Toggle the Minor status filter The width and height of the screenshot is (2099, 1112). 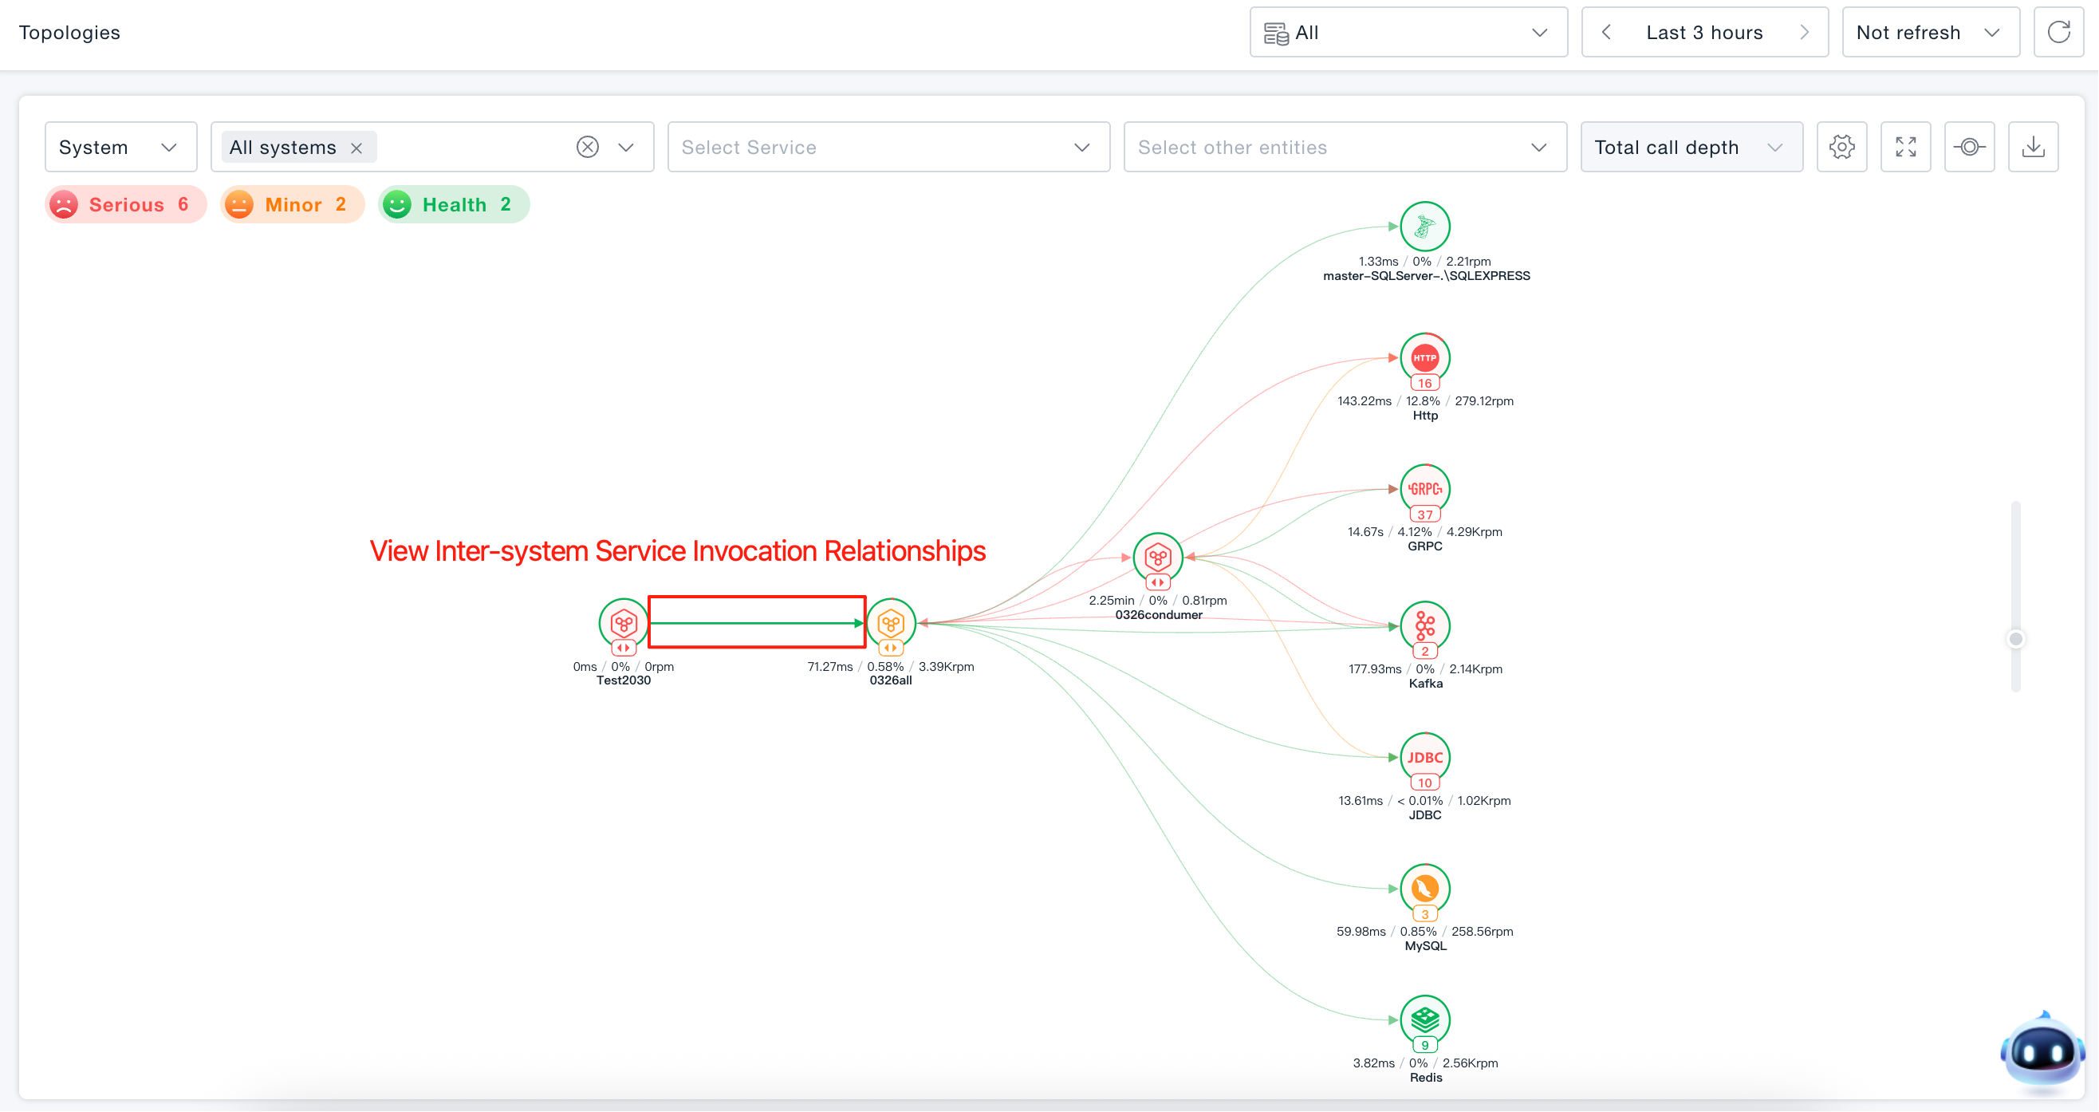pos(292,205)
